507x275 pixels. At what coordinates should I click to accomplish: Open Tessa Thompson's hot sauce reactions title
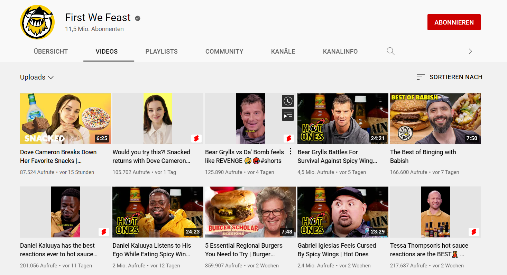tap(429, 250)
